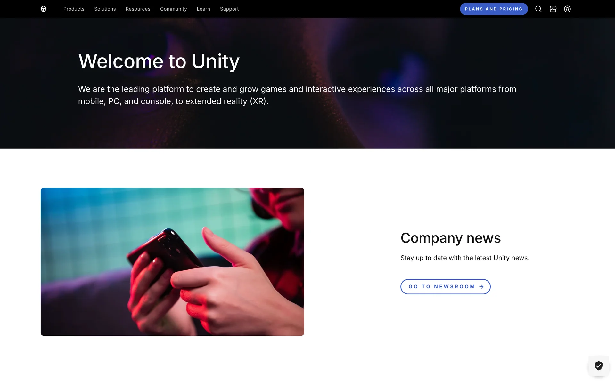Click the Welcome to Unity heading
The width and height of the screenshot is (615, 384).
tap(159, 61)
